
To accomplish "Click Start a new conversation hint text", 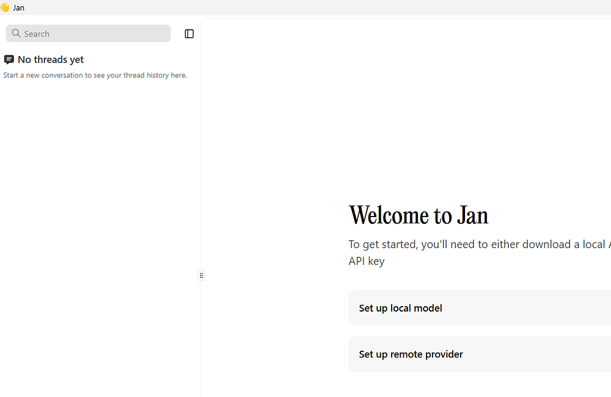I will tap(95, 75).
